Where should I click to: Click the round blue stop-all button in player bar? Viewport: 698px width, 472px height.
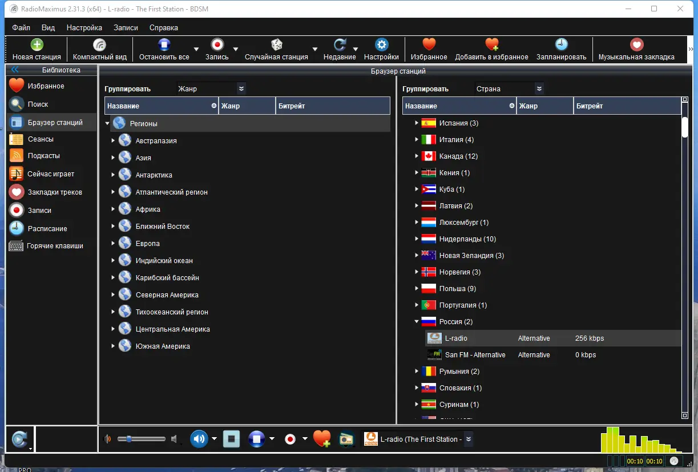(257, 439)
